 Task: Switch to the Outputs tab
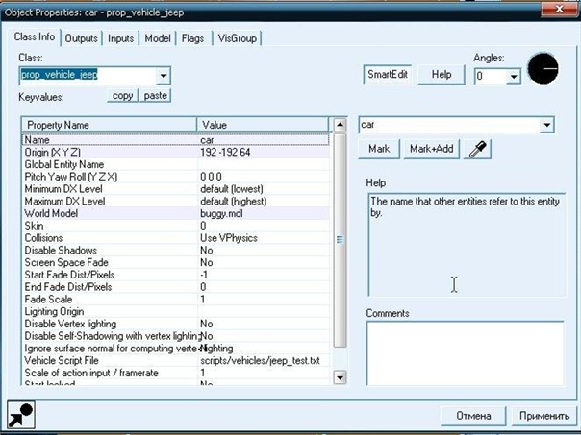(x=81, y=38)
